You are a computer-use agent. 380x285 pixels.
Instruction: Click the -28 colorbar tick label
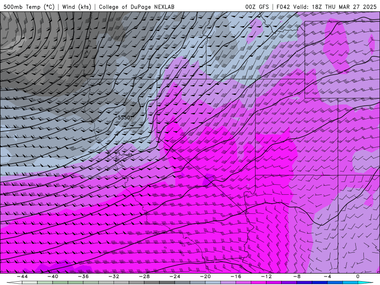click(144, 276)
